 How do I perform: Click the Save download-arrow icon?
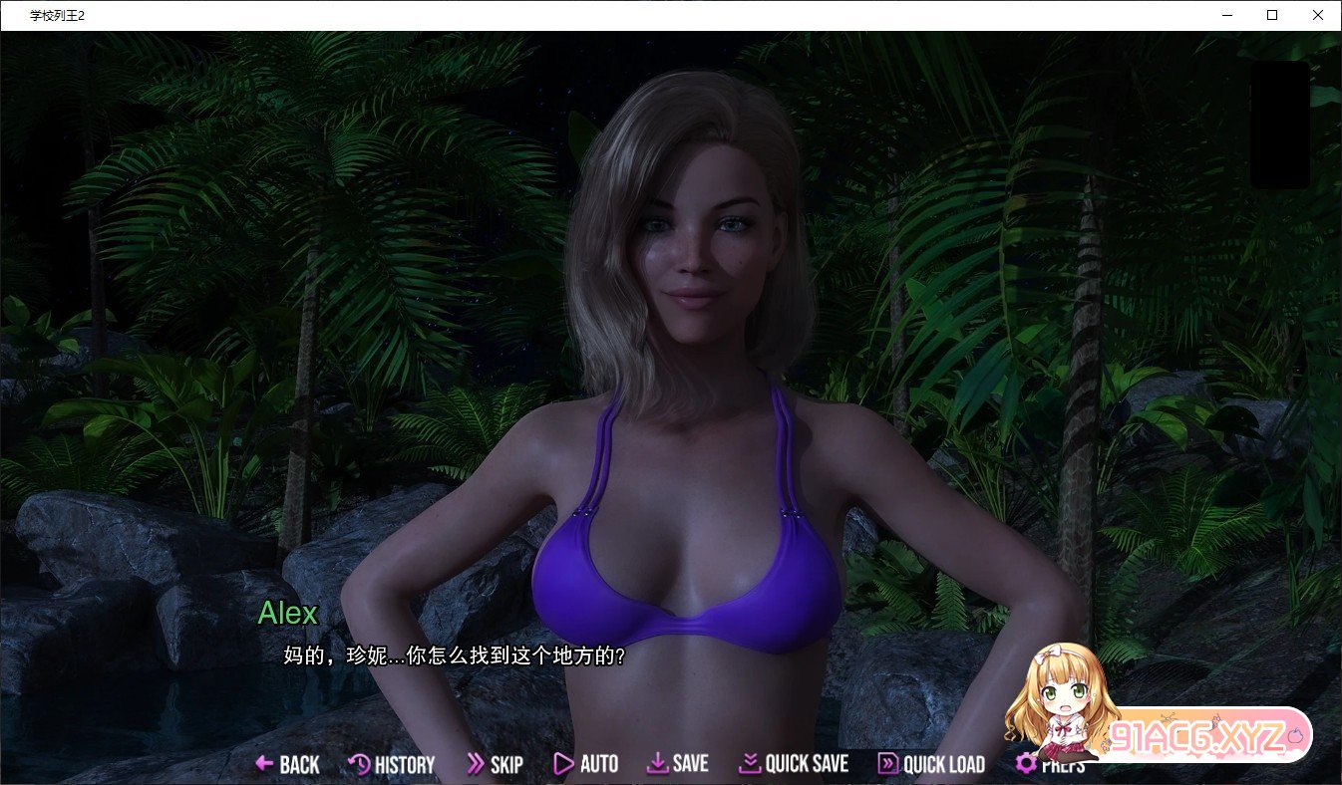(x=657, y=764)
